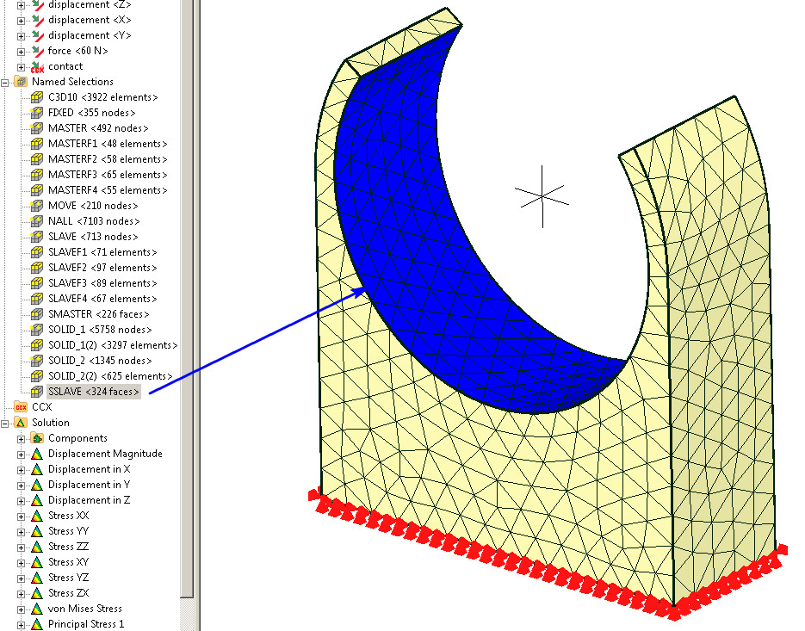The image size is (805, 631).
Task: Click the SLAVE nodes selection icon
Action: (x=37, y=237)
